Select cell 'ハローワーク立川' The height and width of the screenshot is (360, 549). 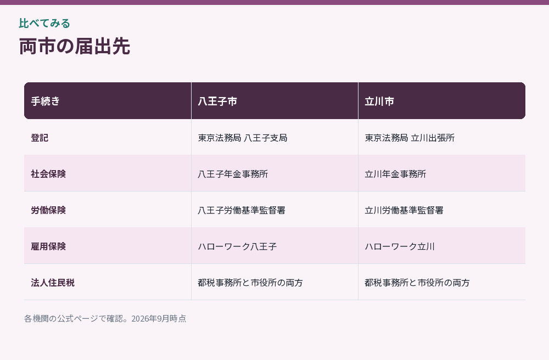coord(441,246)
